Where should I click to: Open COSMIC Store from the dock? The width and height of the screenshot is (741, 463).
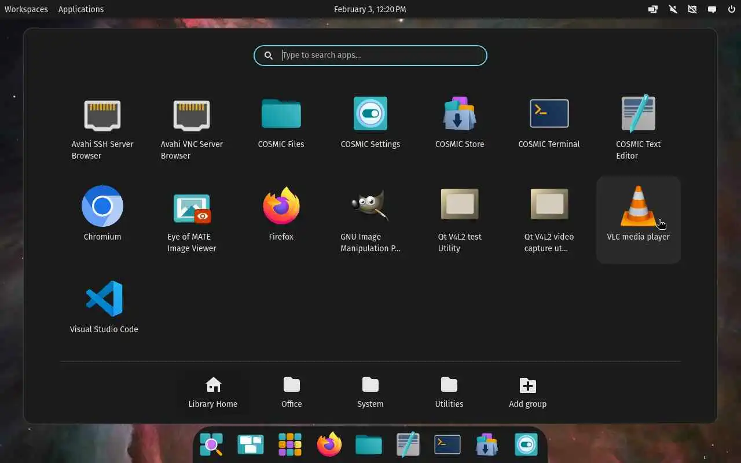point(487,444)
